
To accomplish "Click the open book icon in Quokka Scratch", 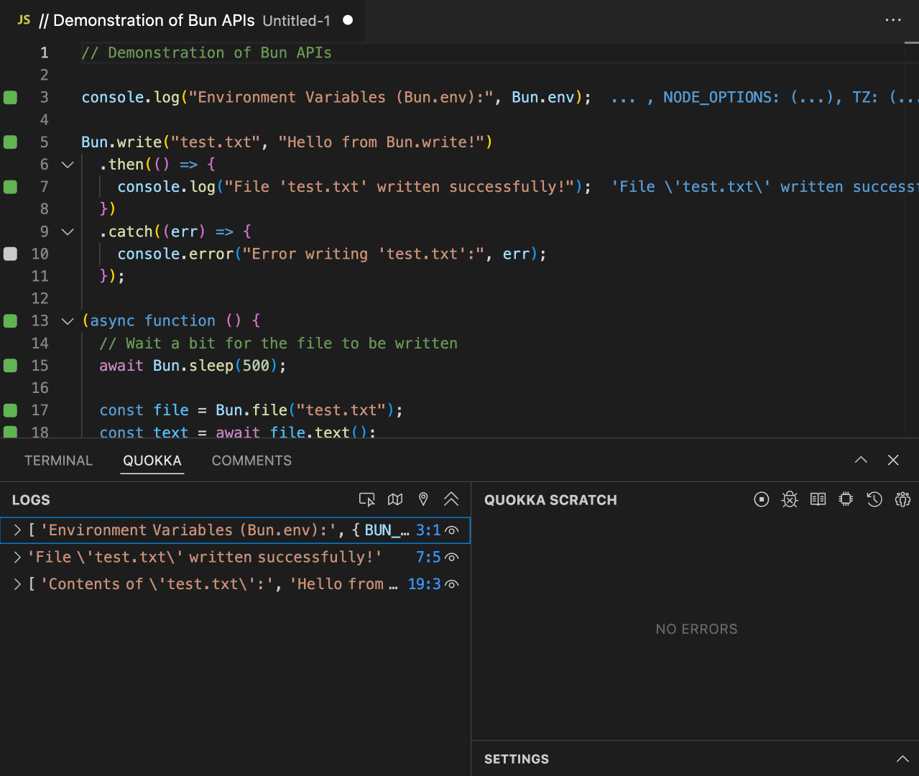I will [818, 499].
